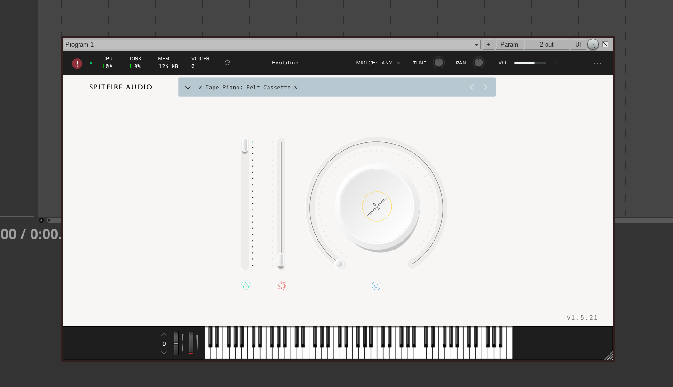Click the keyboard octave value 0

[x=164, y=344]
